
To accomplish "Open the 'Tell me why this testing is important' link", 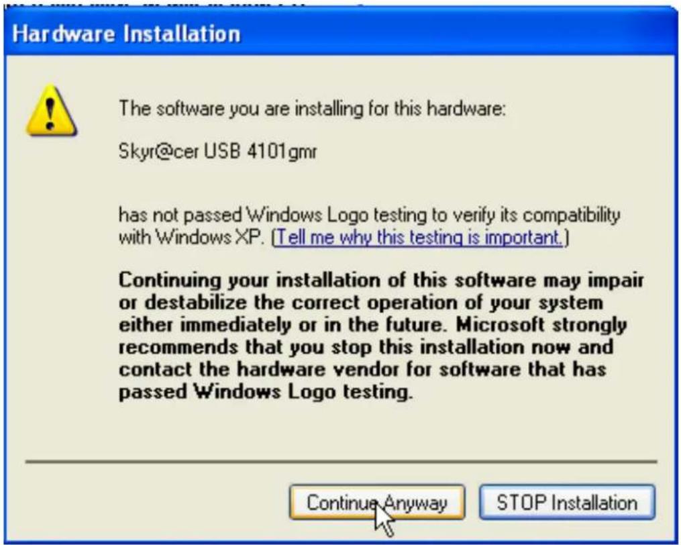I will (419, 238).
